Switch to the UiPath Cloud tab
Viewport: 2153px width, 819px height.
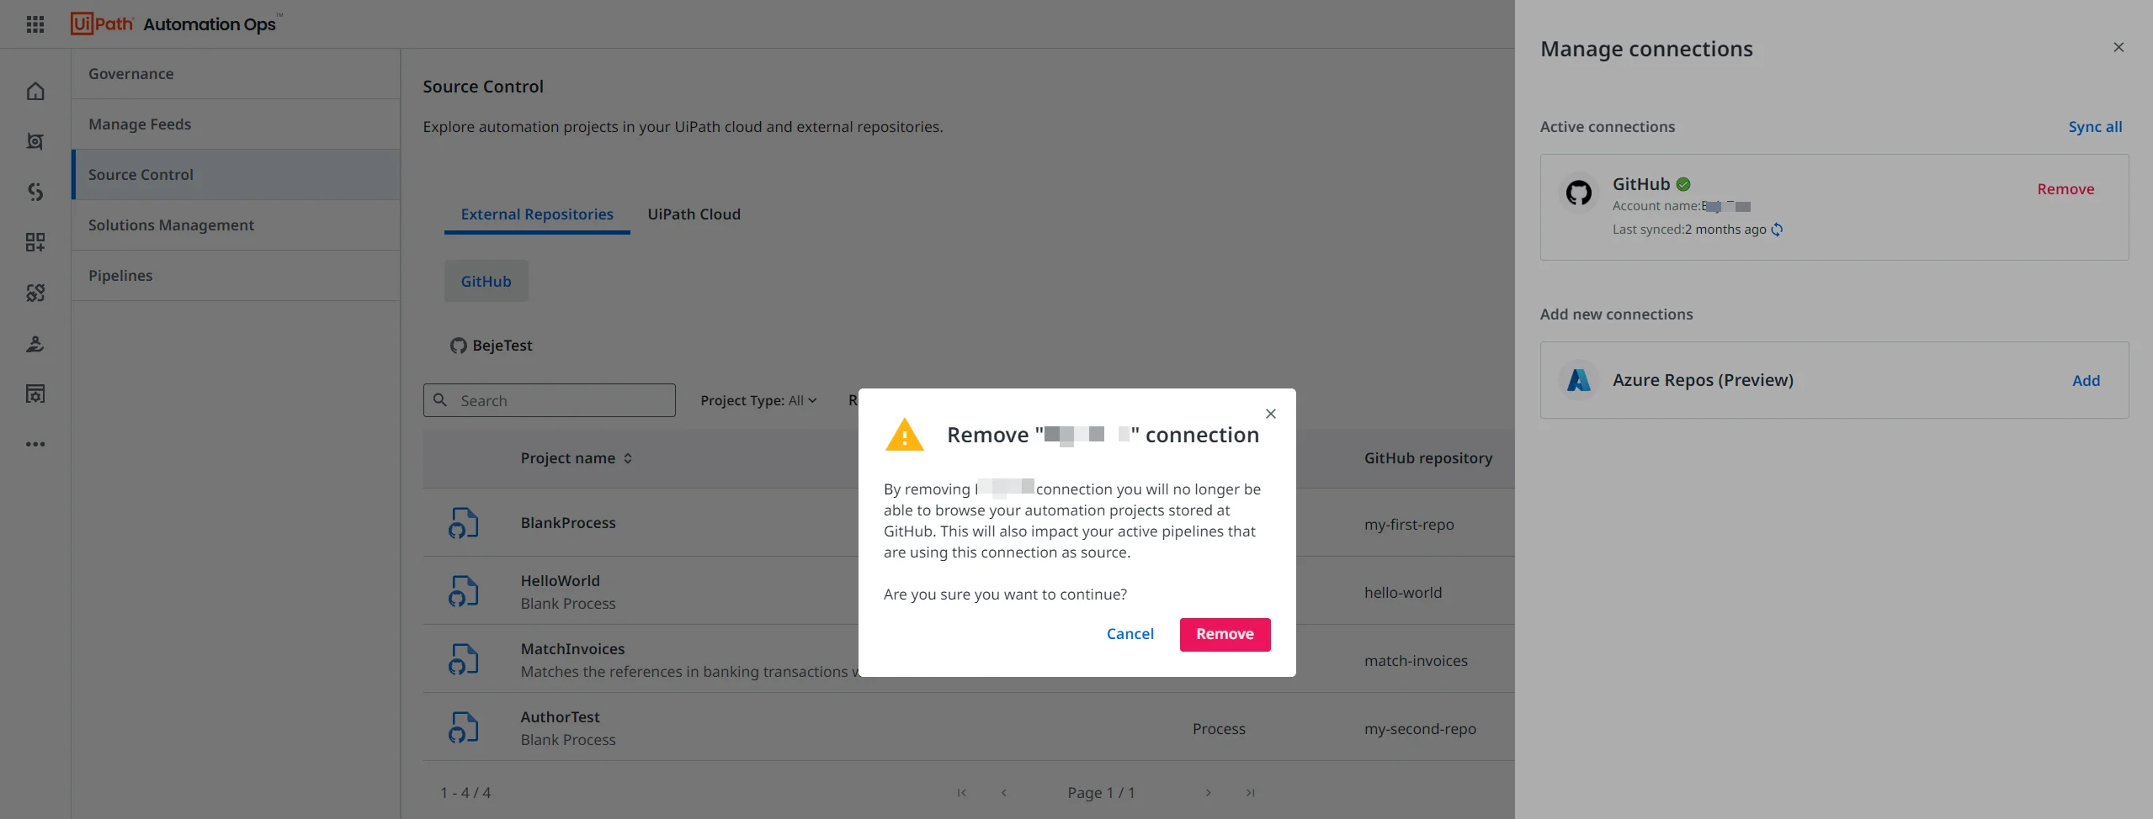tap(694, 214)
